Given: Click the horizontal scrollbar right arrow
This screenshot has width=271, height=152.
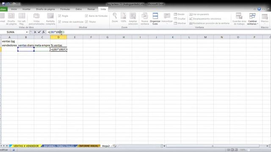Looking at the screenshot, I should click(267, 146).
